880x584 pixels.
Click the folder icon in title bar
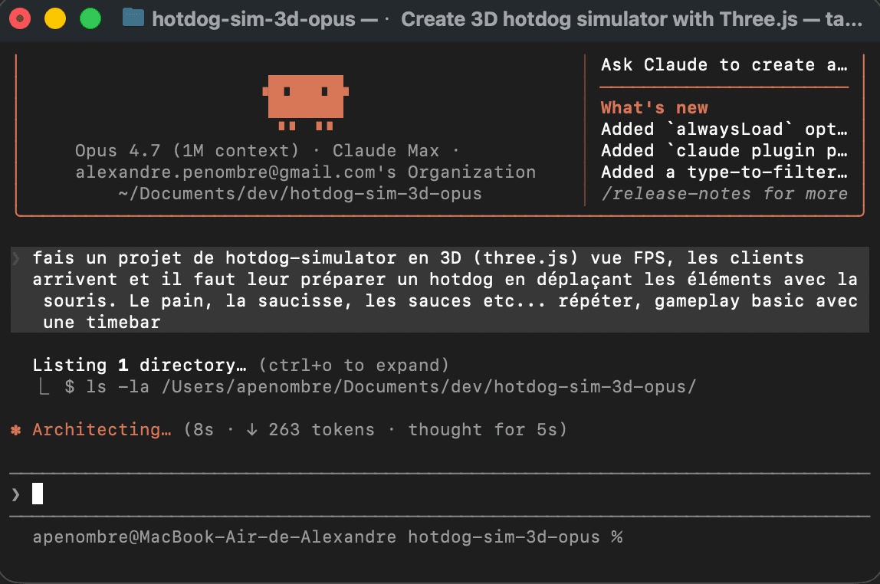133,18
